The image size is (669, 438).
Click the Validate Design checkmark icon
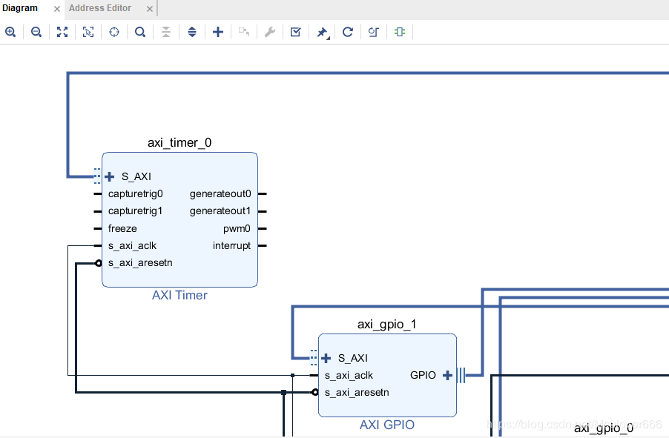(295, 32)
